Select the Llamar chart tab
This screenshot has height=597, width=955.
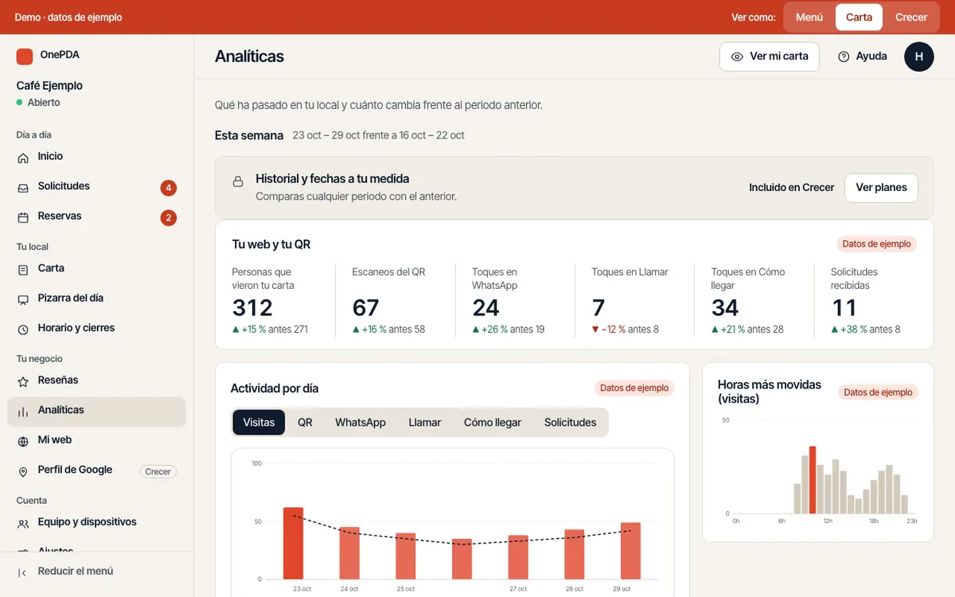[425, 423]
